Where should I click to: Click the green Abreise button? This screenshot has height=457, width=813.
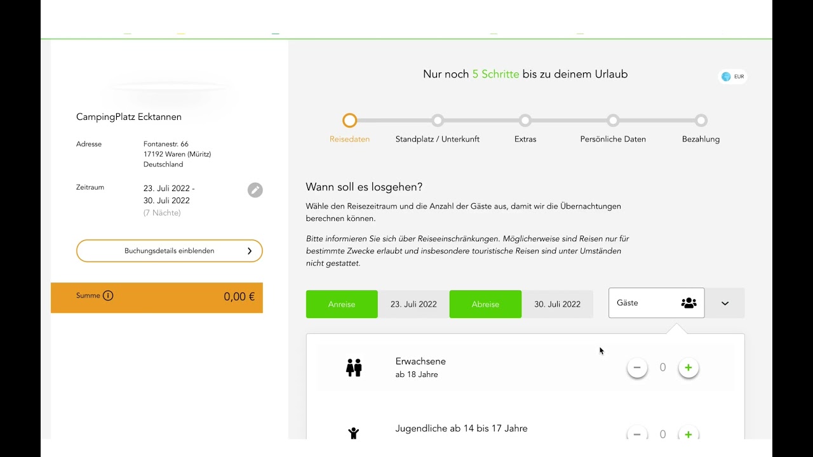point(485,304)
